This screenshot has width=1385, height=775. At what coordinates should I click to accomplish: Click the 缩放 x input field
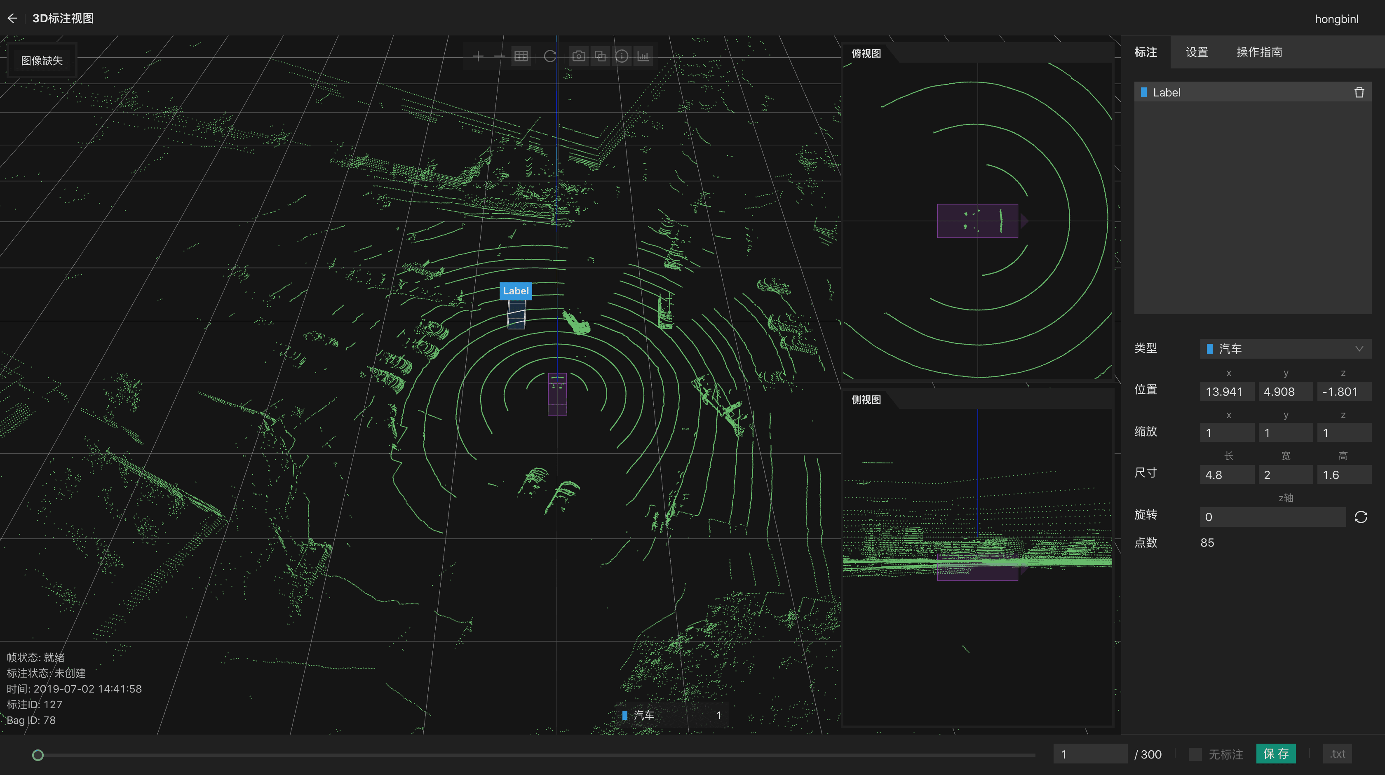coord(1227,433)
